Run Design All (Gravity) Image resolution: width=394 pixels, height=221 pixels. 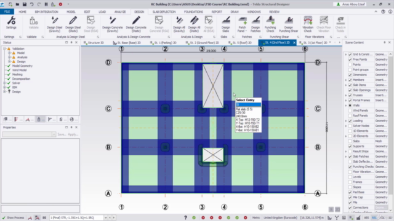coord(179,25)
